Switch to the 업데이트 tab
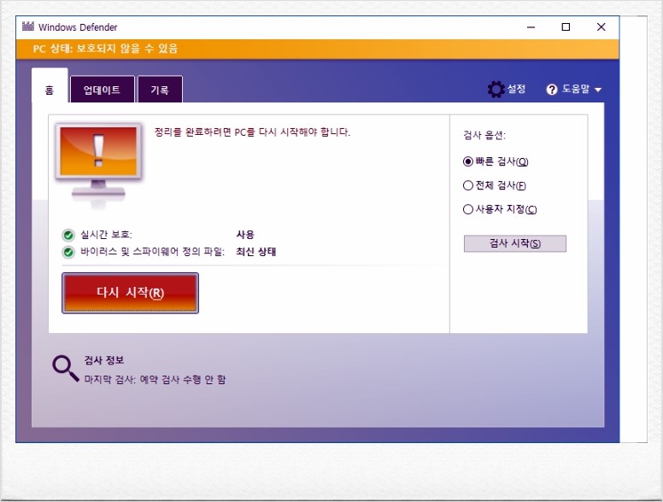This screenshot has width=663, height=502. tap(102, 90)
